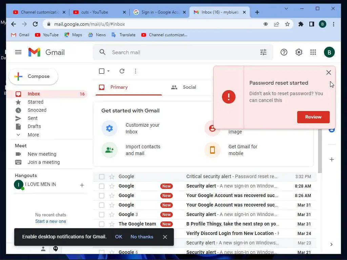Screen dimensions: 347x260
Task: Add a new Hangouts contact with plus icon
Action: coord(82,185)
